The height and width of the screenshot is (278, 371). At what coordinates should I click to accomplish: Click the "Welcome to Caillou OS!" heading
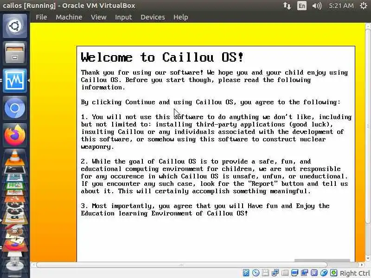(x=162, y=57)
